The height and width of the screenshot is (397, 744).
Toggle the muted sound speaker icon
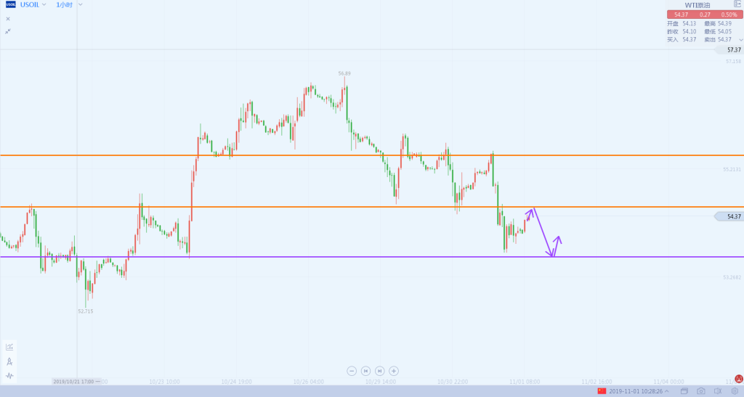point(718,391)
